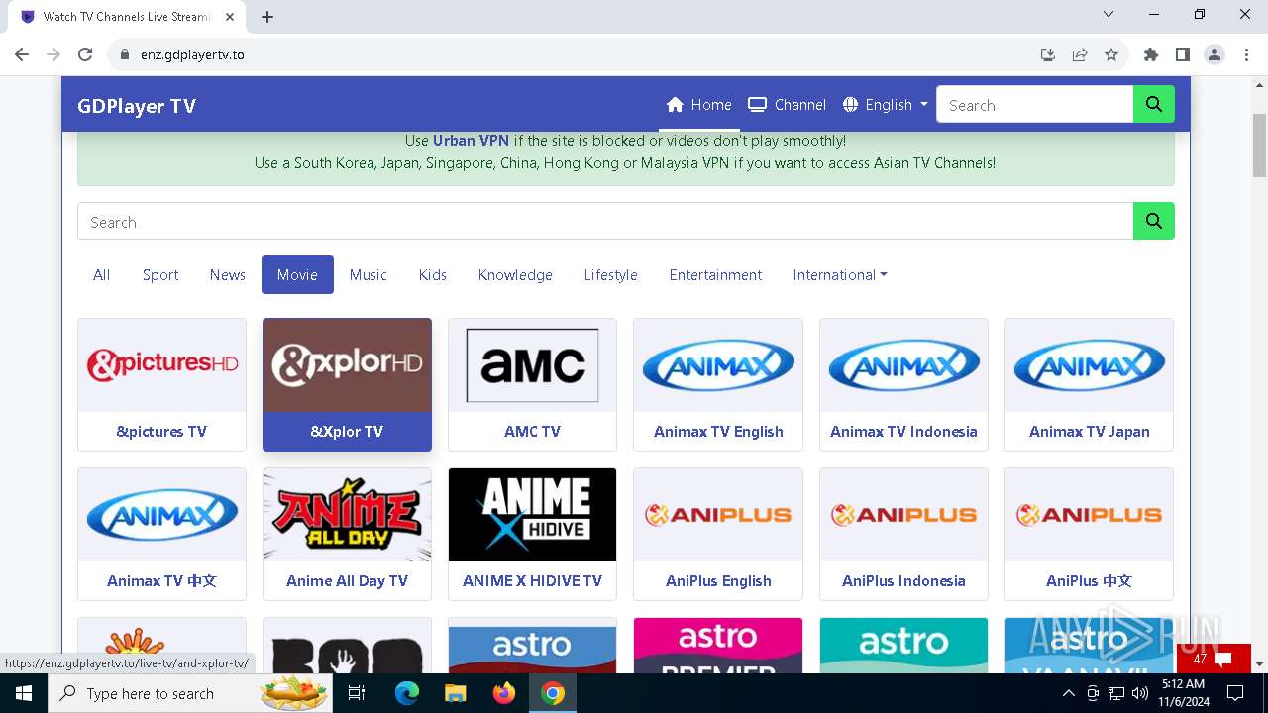Focus the wide Search field above the category tabs
Viewport: 1268px width, 713px height.
pos(605,221)
